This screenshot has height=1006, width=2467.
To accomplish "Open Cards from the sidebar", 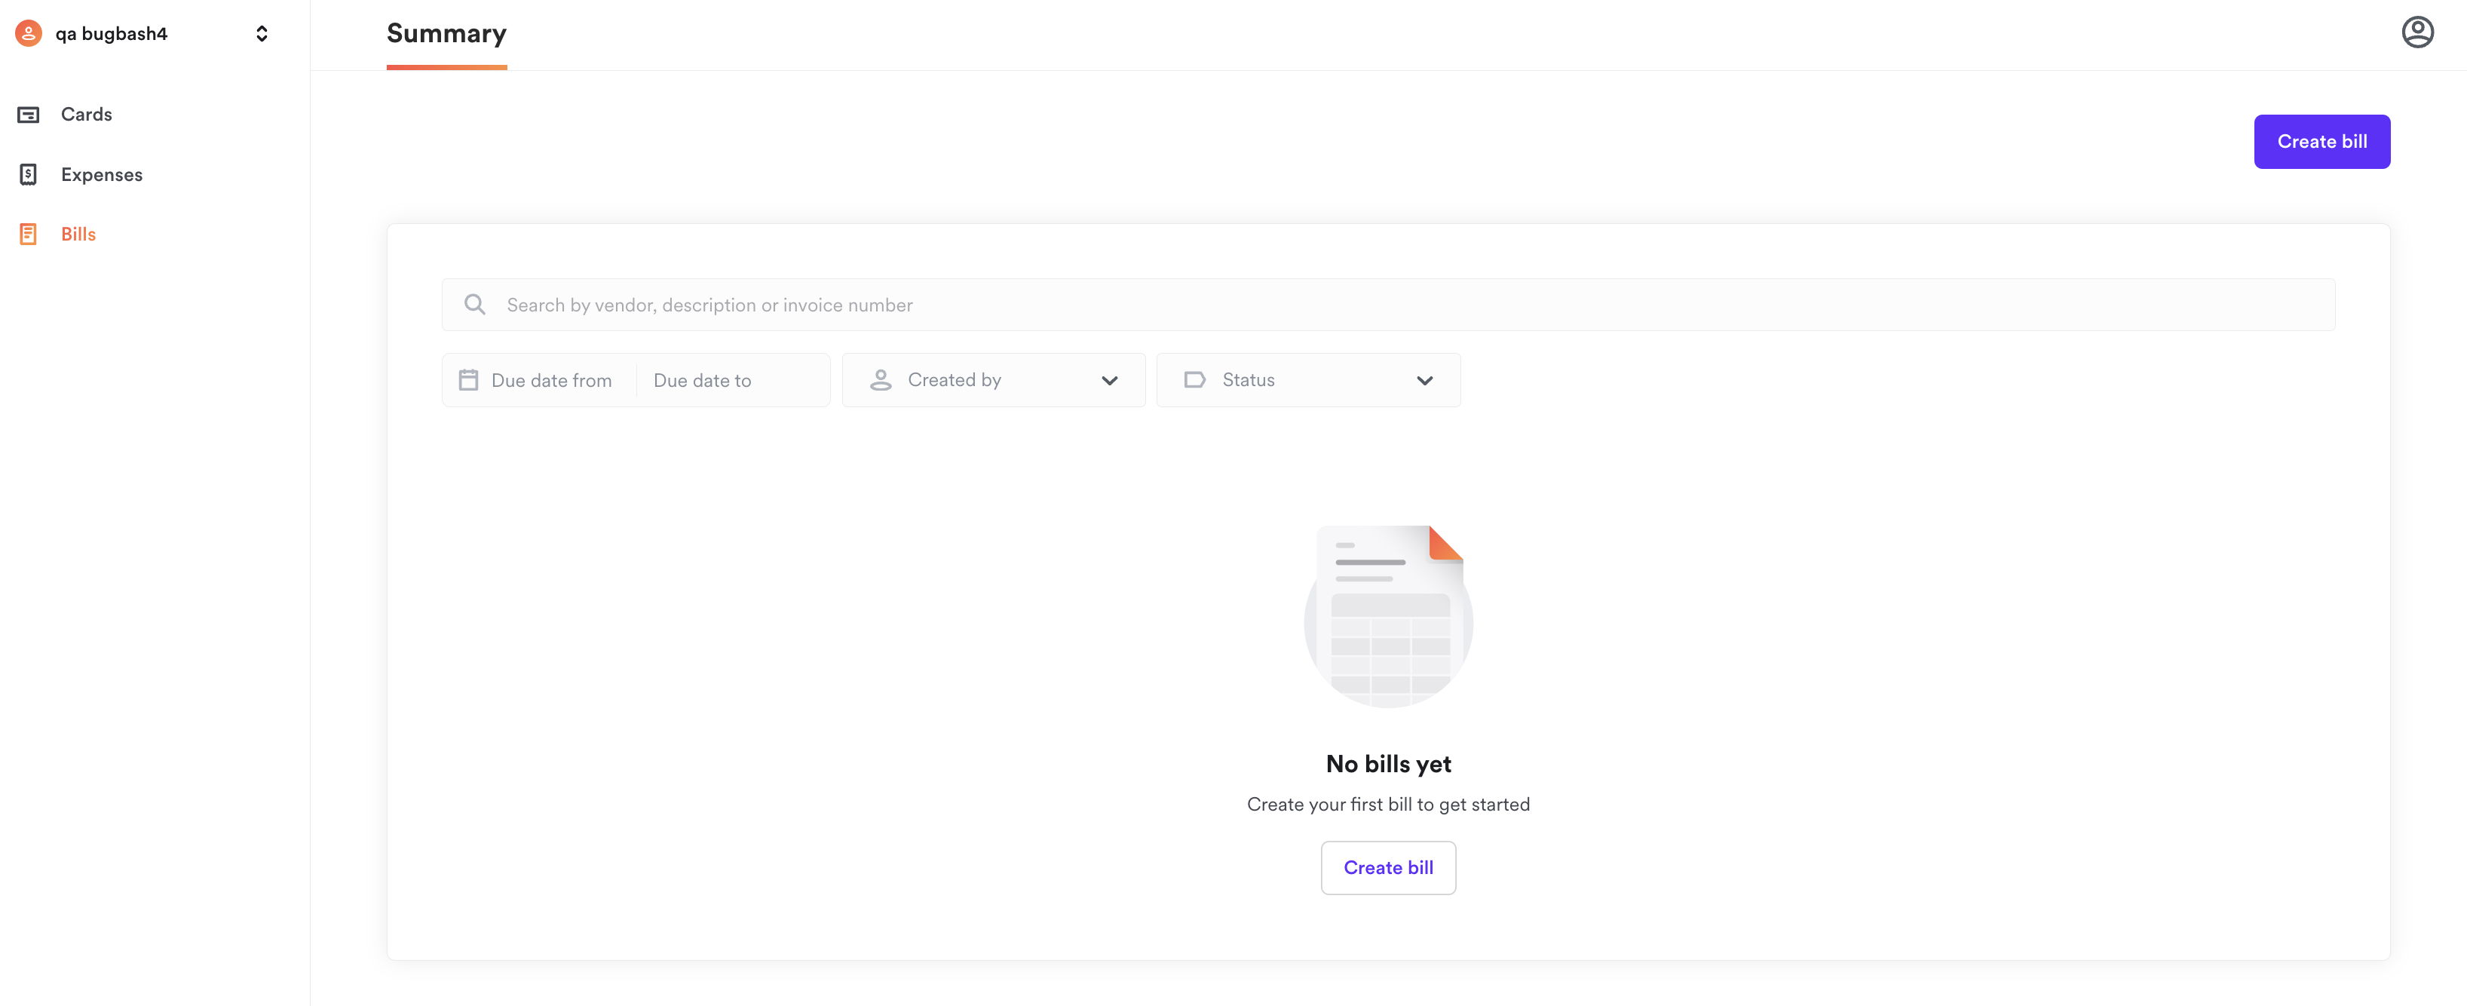I will (86, 115).
